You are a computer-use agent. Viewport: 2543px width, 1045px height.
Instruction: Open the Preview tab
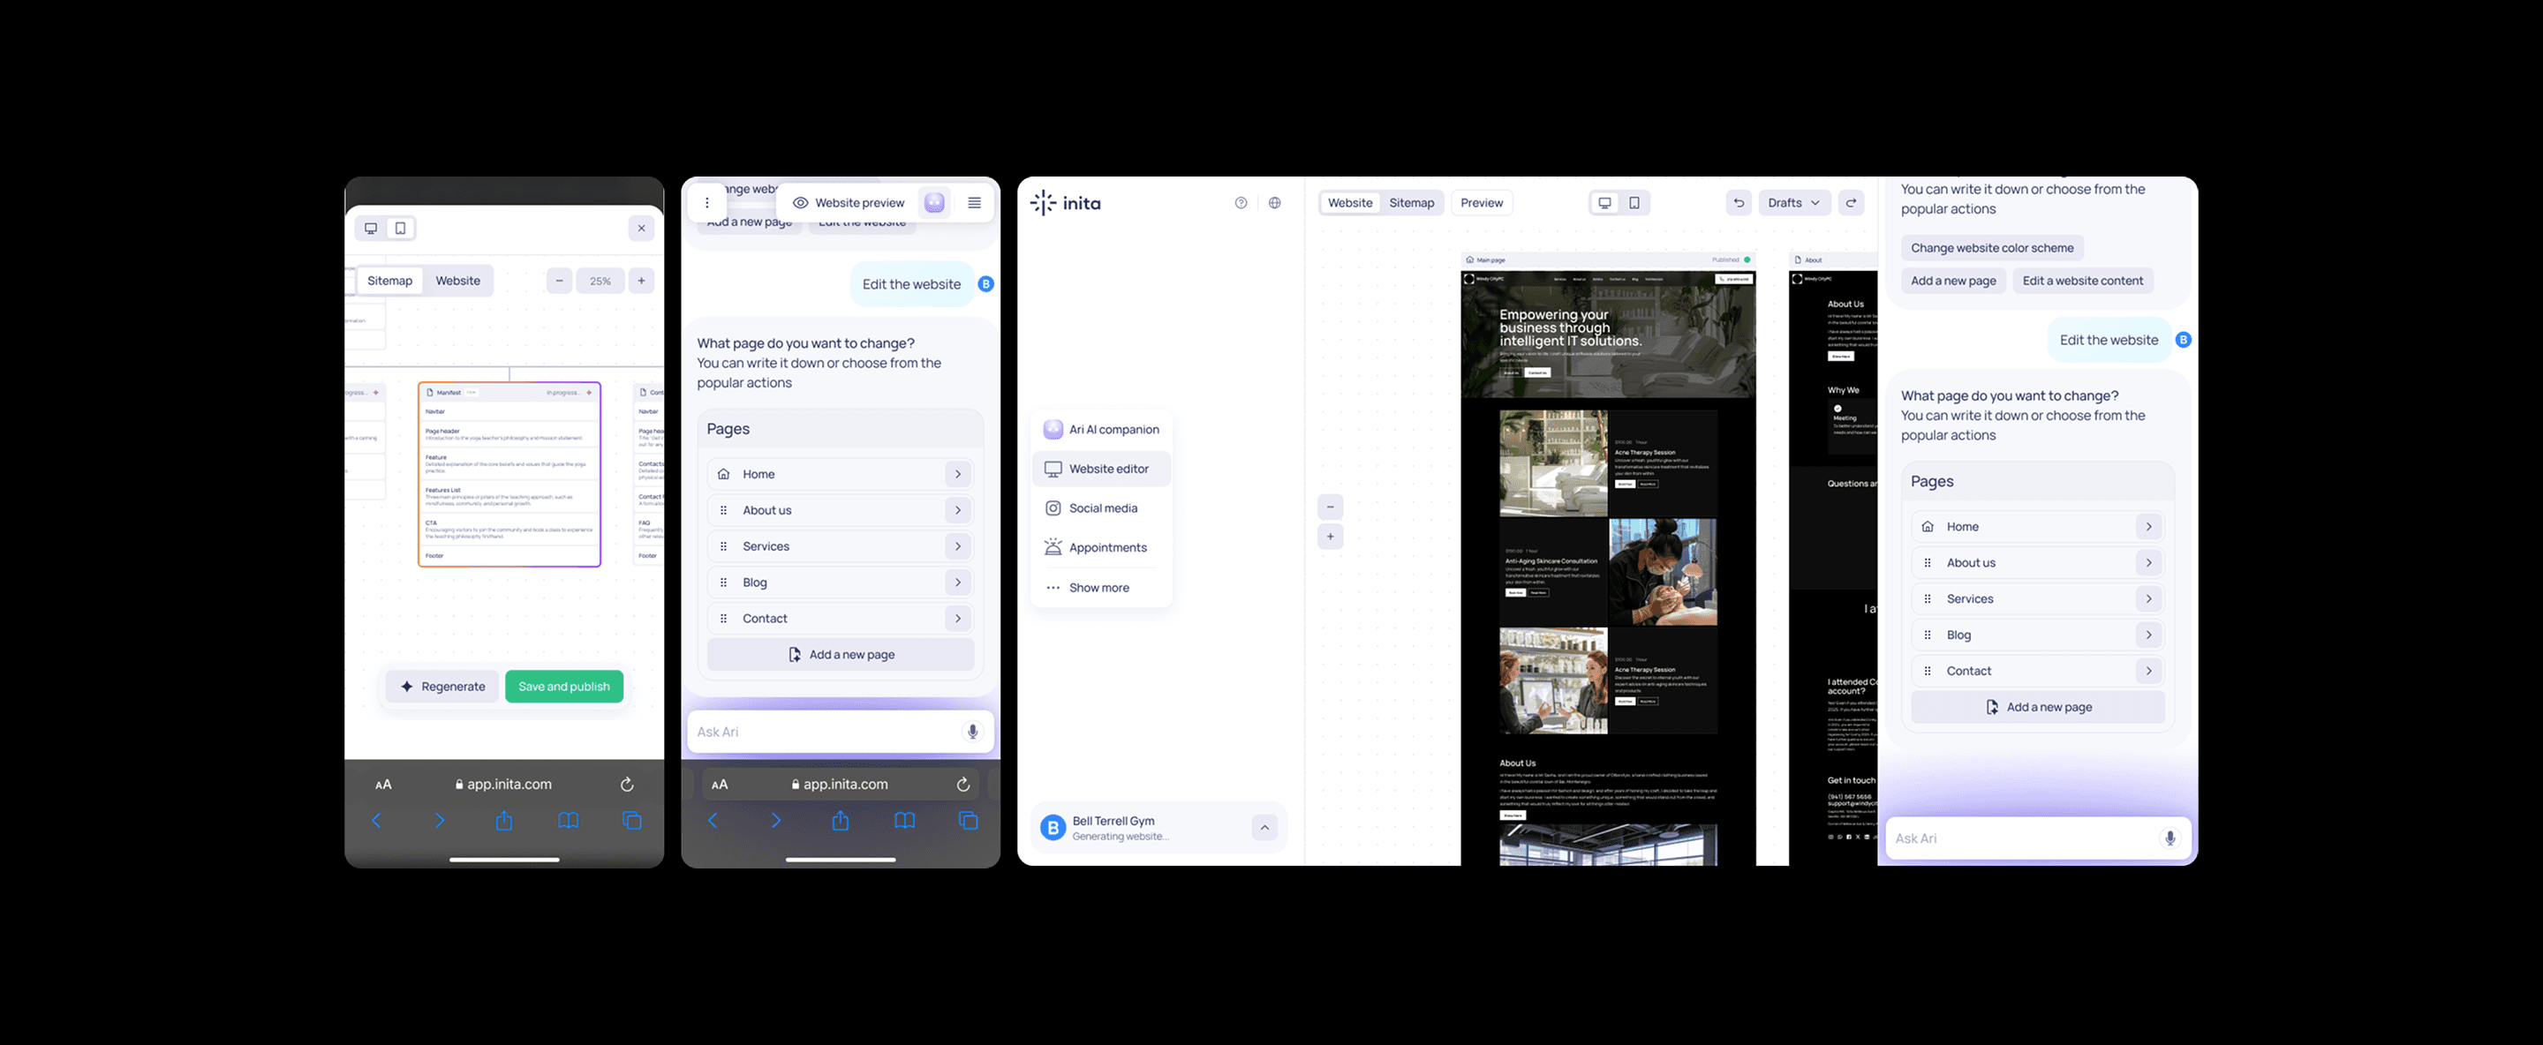pos(1481,203)
